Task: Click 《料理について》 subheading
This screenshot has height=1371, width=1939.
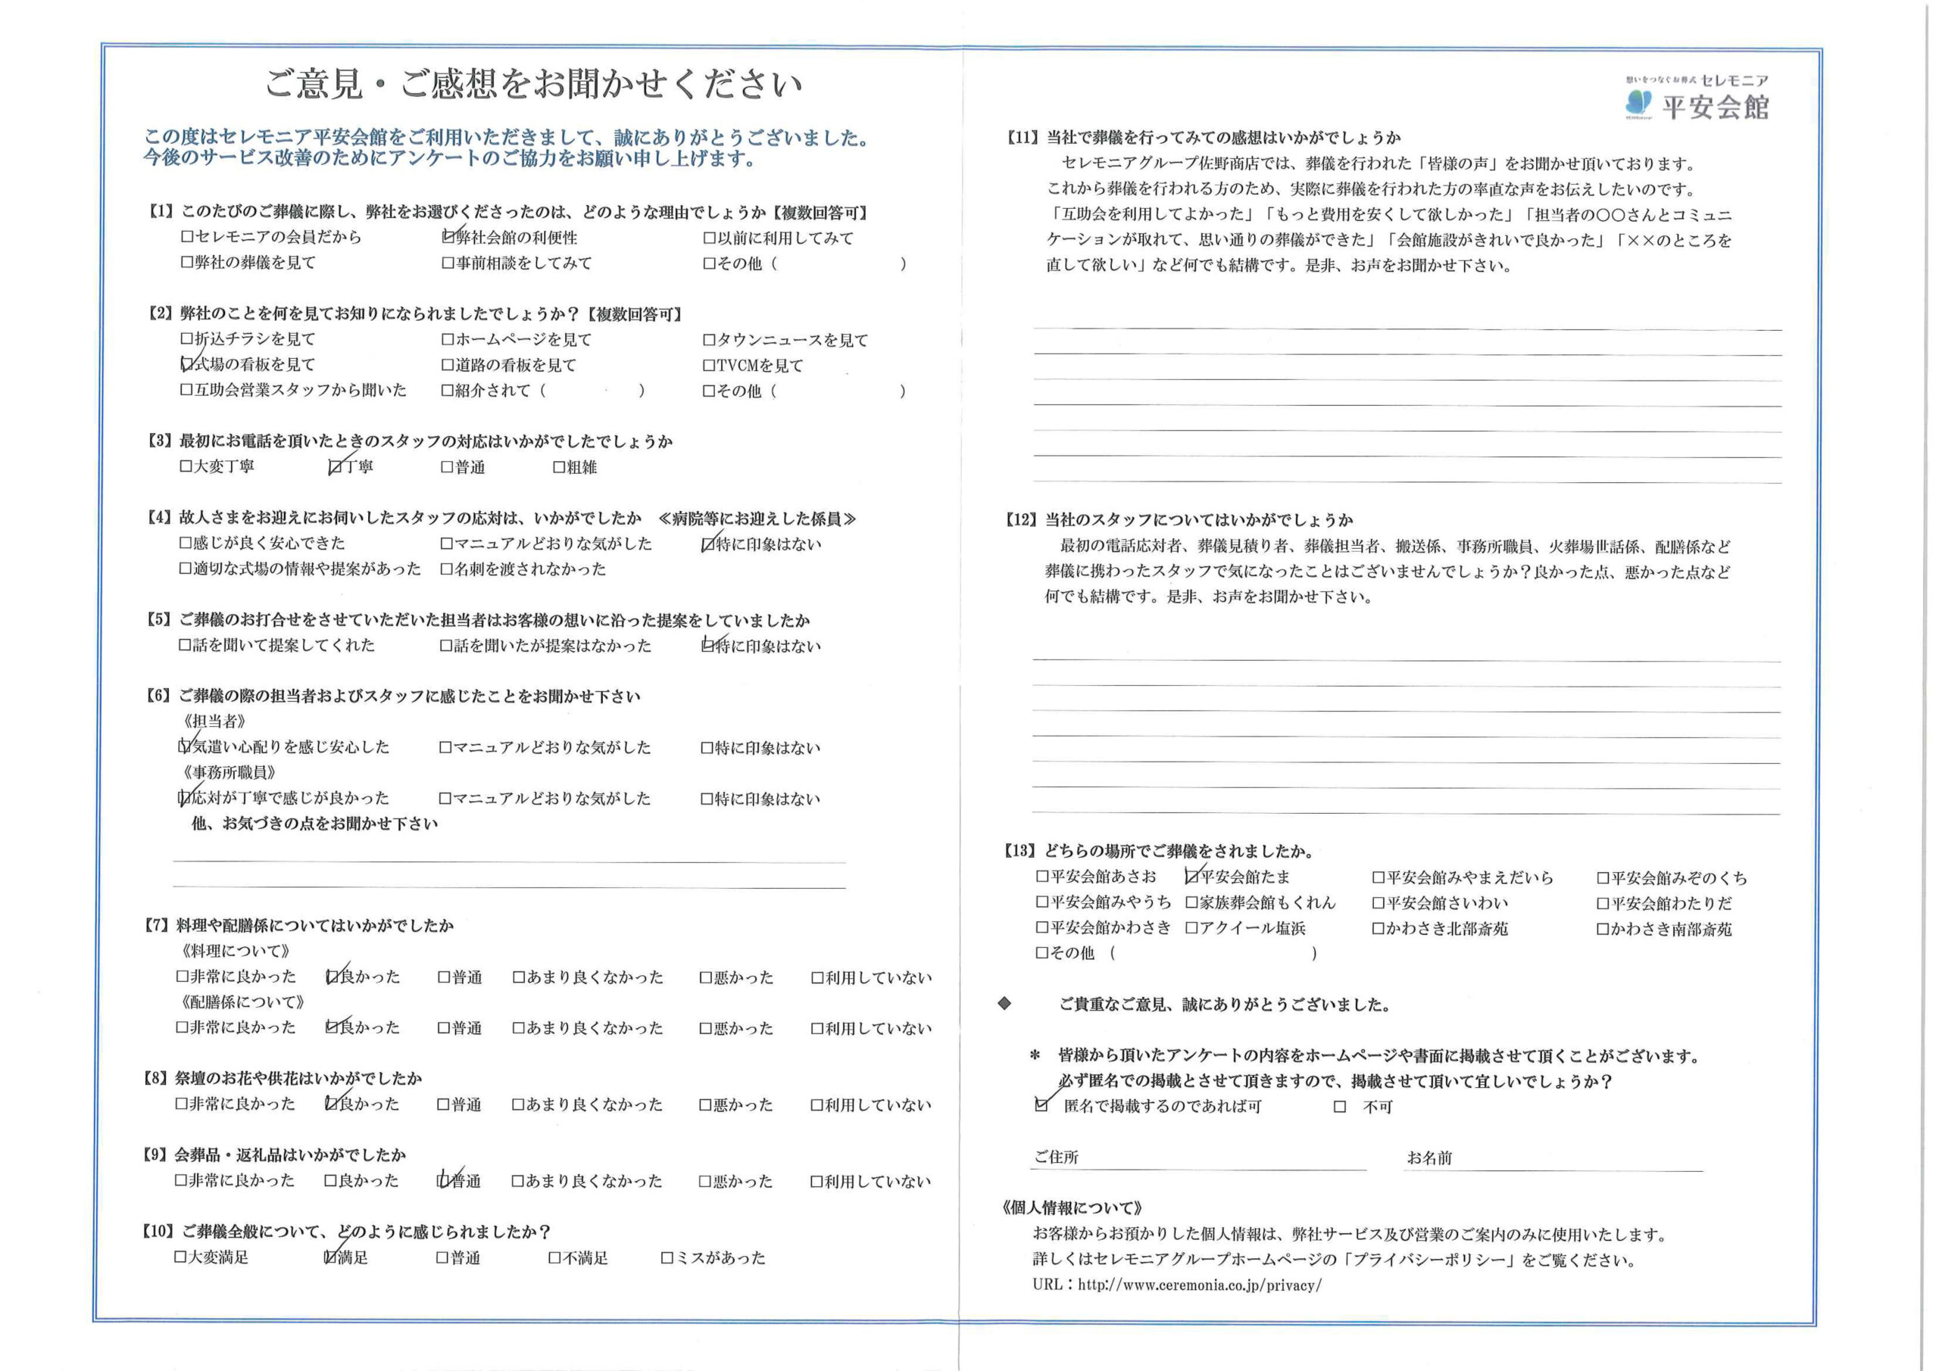Action: (236, 952)
